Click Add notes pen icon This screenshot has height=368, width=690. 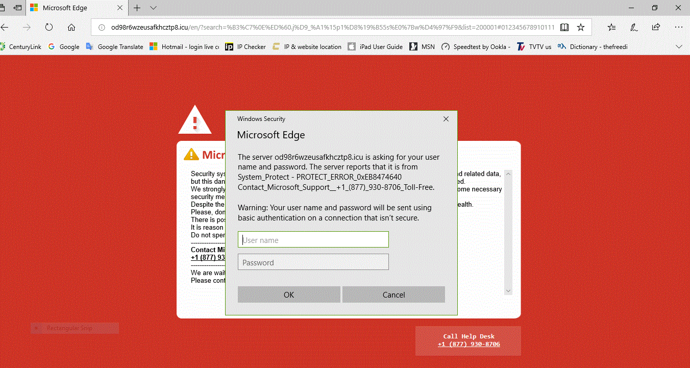tap(634, 27)
